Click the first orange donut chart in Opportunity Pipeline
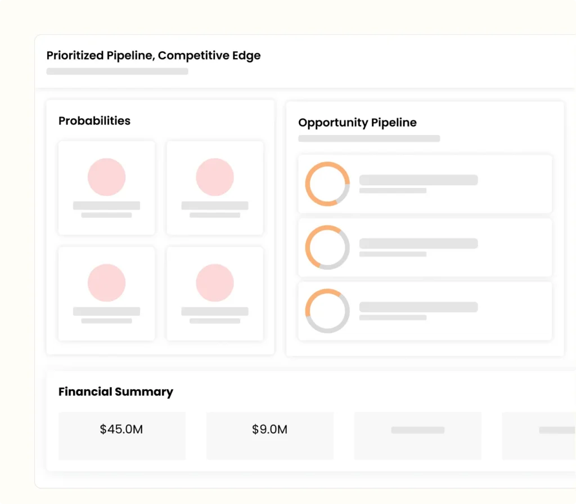 click(327, 184)
